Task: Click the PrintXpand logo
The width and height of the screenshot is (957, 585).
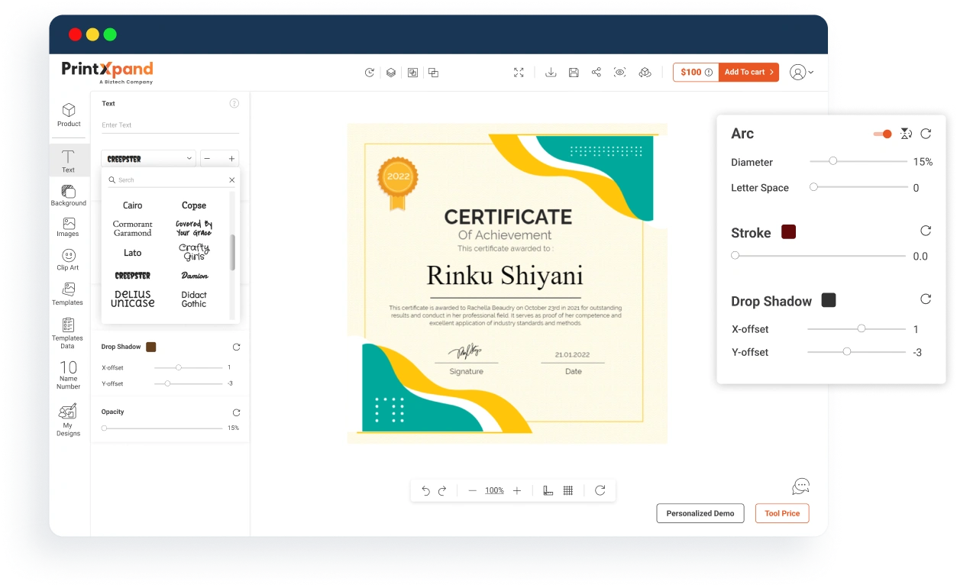Action: pos(108,72)
